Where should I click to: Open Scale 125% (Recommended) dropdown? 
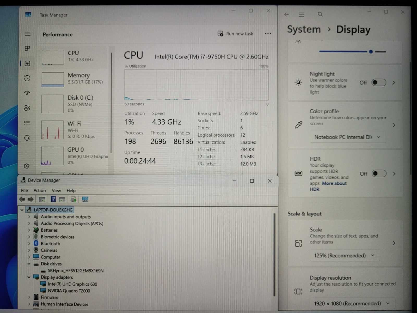345,256
